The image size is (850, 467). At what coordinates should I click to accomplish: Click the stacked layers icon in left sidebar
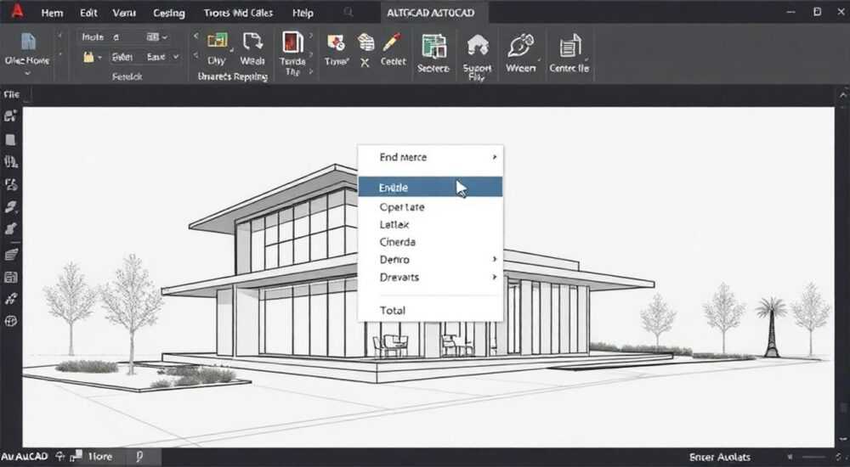[x=11, y=254]
